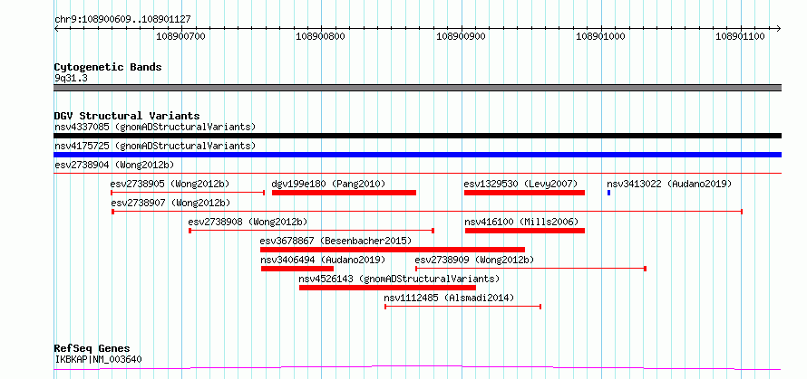Image resolution: width=807 pixels, height=379 pixels.
Task: Select the nsv1112485 (Alsmadi2014) label
Action: tap(449, 298)
